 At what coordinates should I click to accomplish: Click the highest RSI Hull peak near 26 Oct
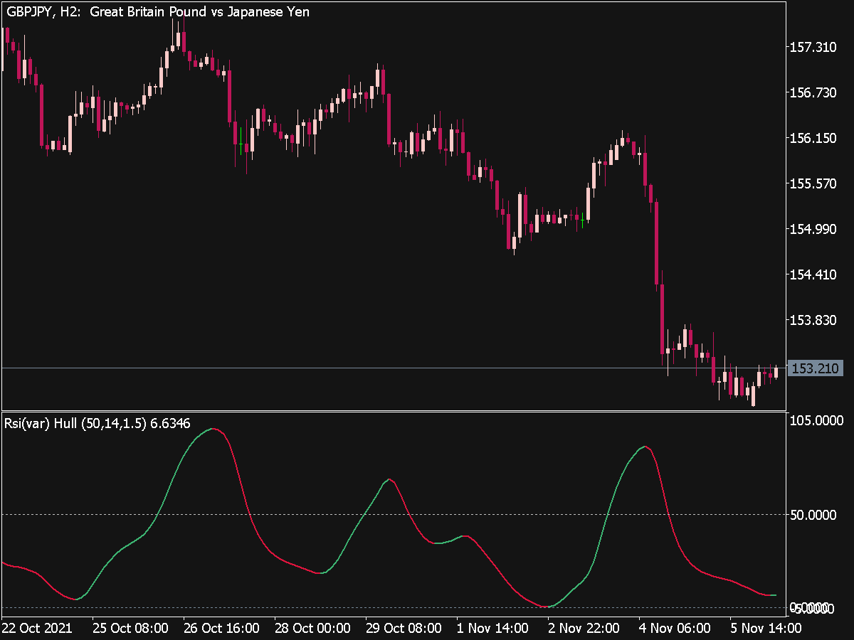(212, 429)
